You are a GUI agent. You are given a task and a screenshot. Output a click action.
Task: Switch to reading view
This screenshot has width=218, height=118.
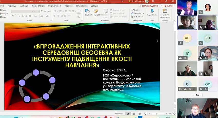140,114
